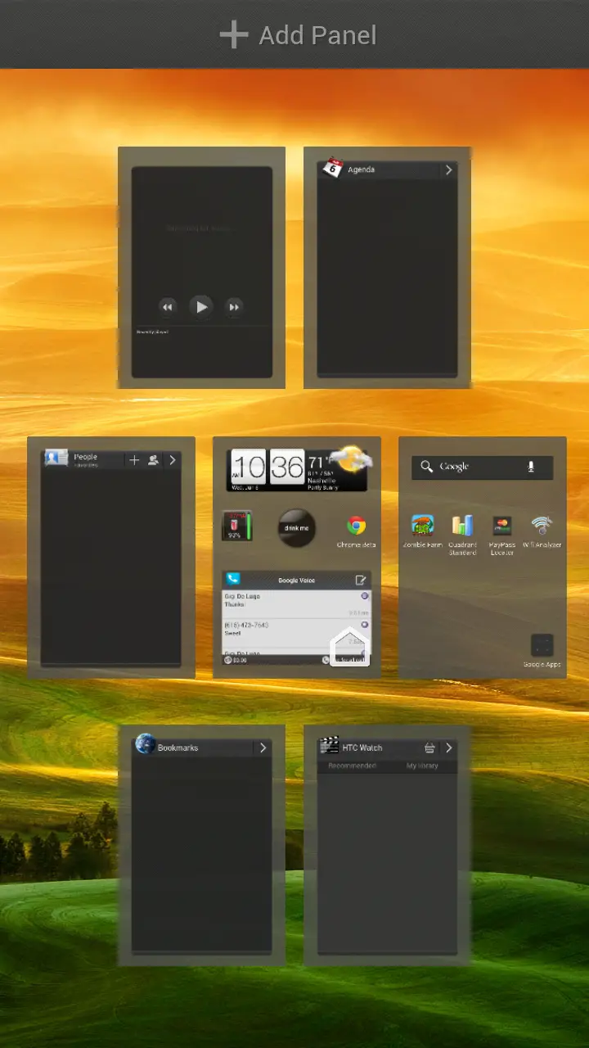Click the Google search magnifier icon
589x1048 pixels.
tap(426, 467)
